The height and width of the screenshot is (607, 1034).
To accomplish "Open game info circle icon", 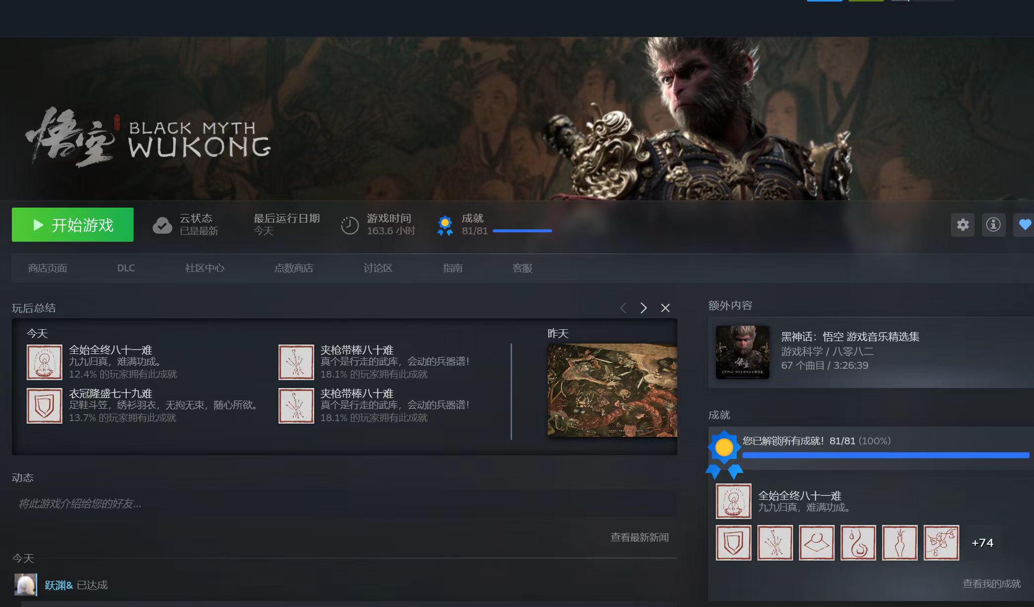I will click(993, 225).
